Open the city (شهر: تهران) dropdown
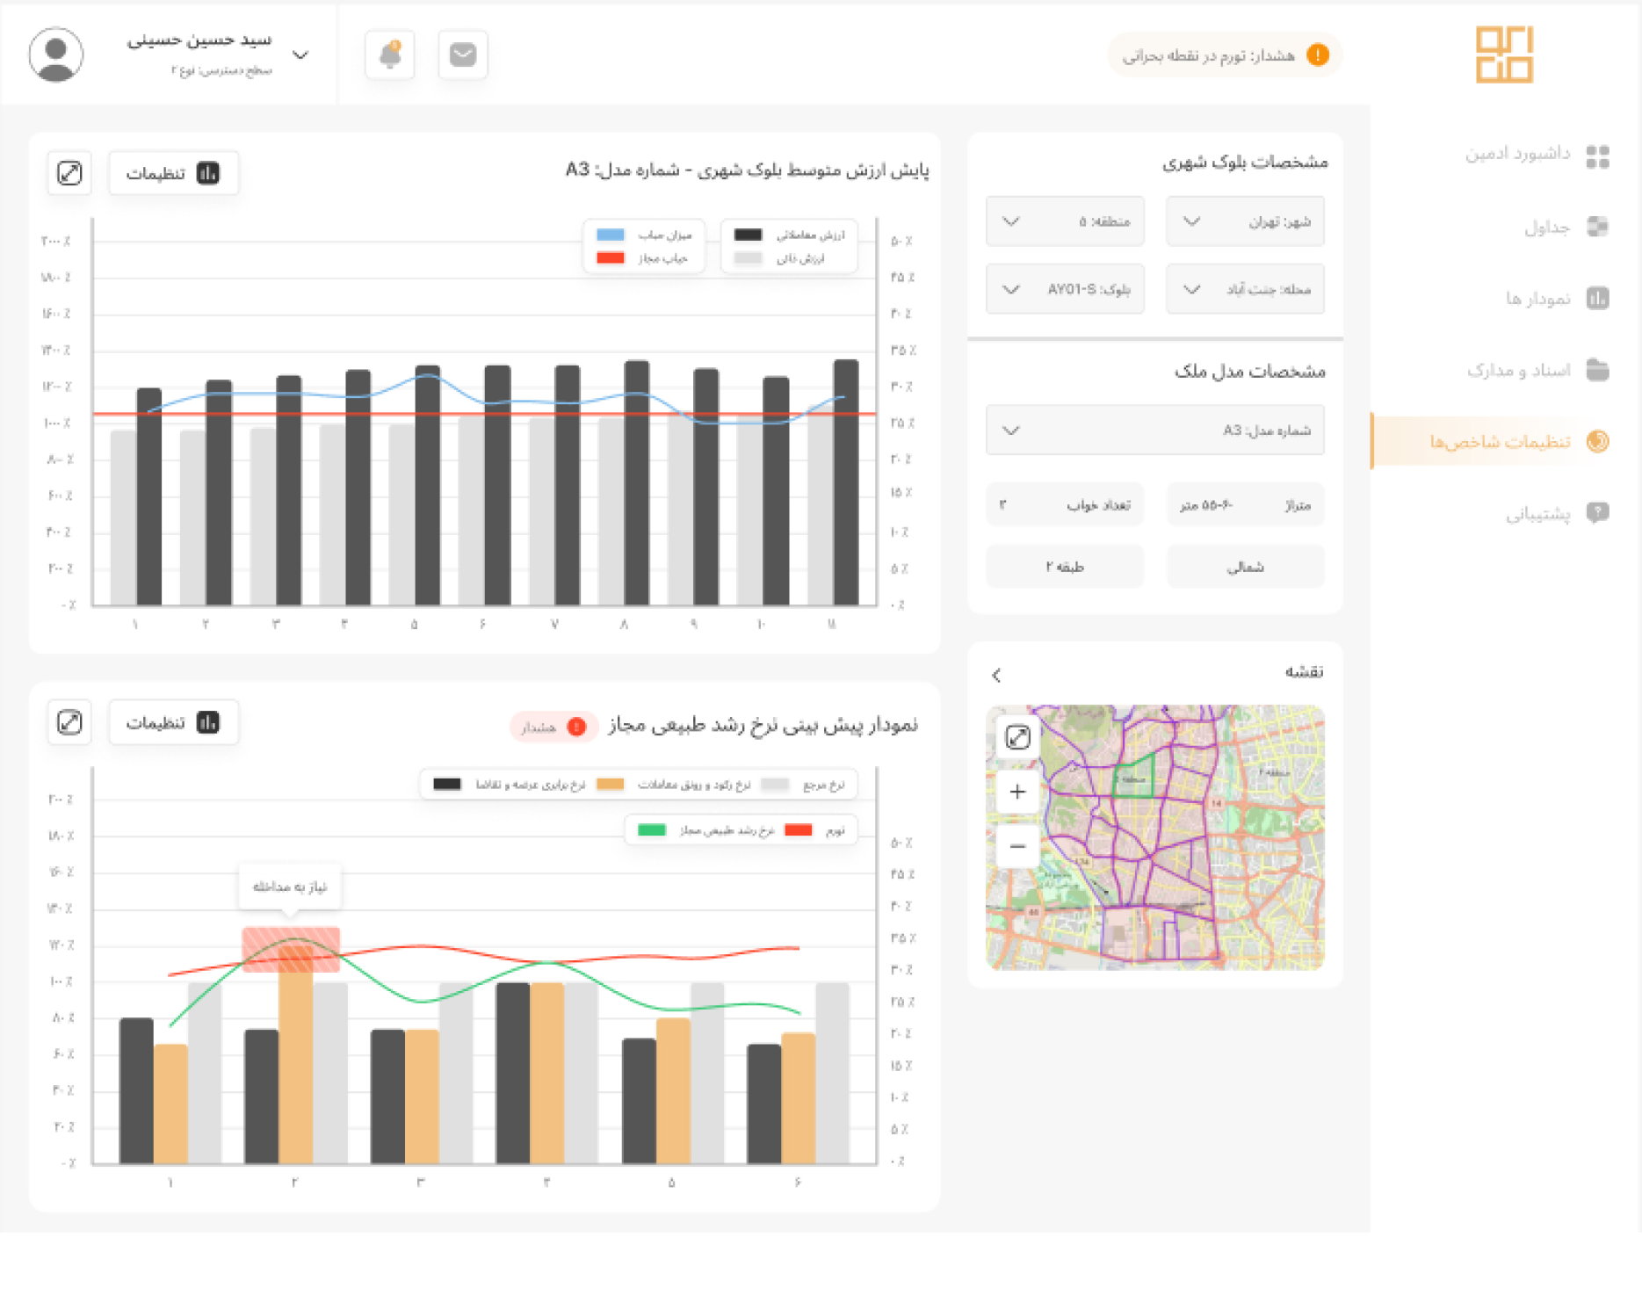The width and height of the screenshot is (1642, 1303). coord(1244,221)
